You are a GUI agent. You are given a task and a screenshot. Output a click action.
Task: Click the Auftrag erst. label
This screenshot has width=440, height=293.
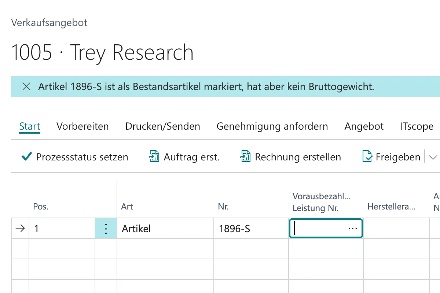click(192, 157)
